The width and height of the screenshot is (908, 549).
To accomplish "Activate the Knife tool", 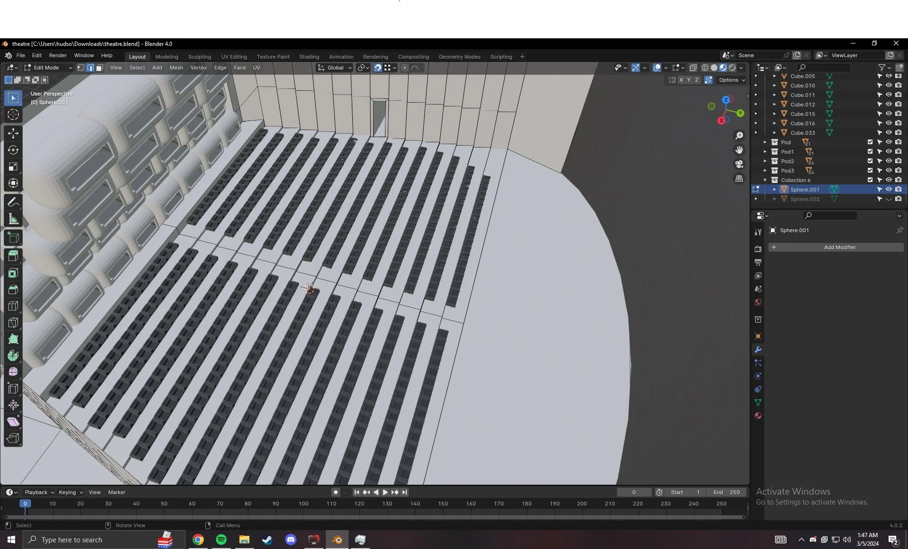I will (x=13, y=322).
